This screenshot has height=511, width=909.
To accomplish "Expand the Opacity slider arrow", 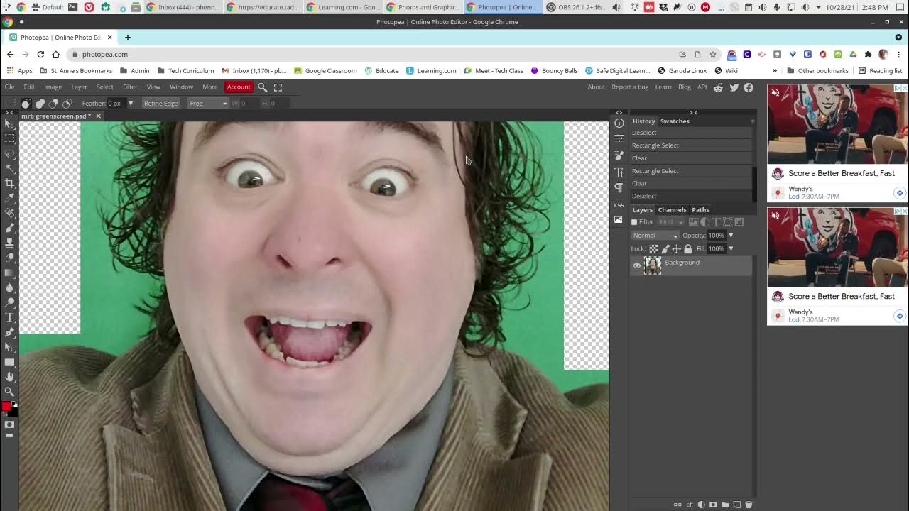I will [x=731, y=236].
